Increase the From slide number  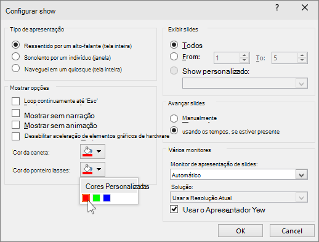244,55
